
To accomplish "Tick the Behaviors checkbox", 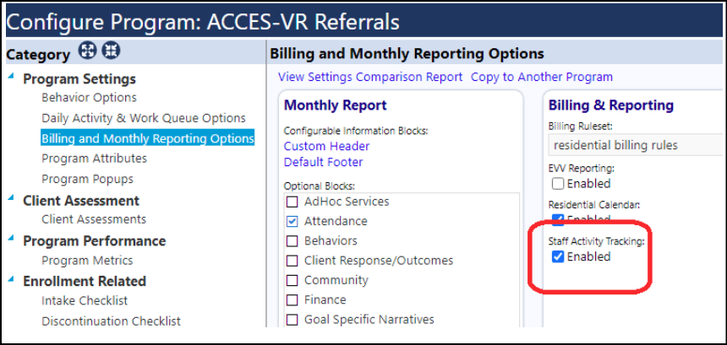I will (x=292, y=241).
